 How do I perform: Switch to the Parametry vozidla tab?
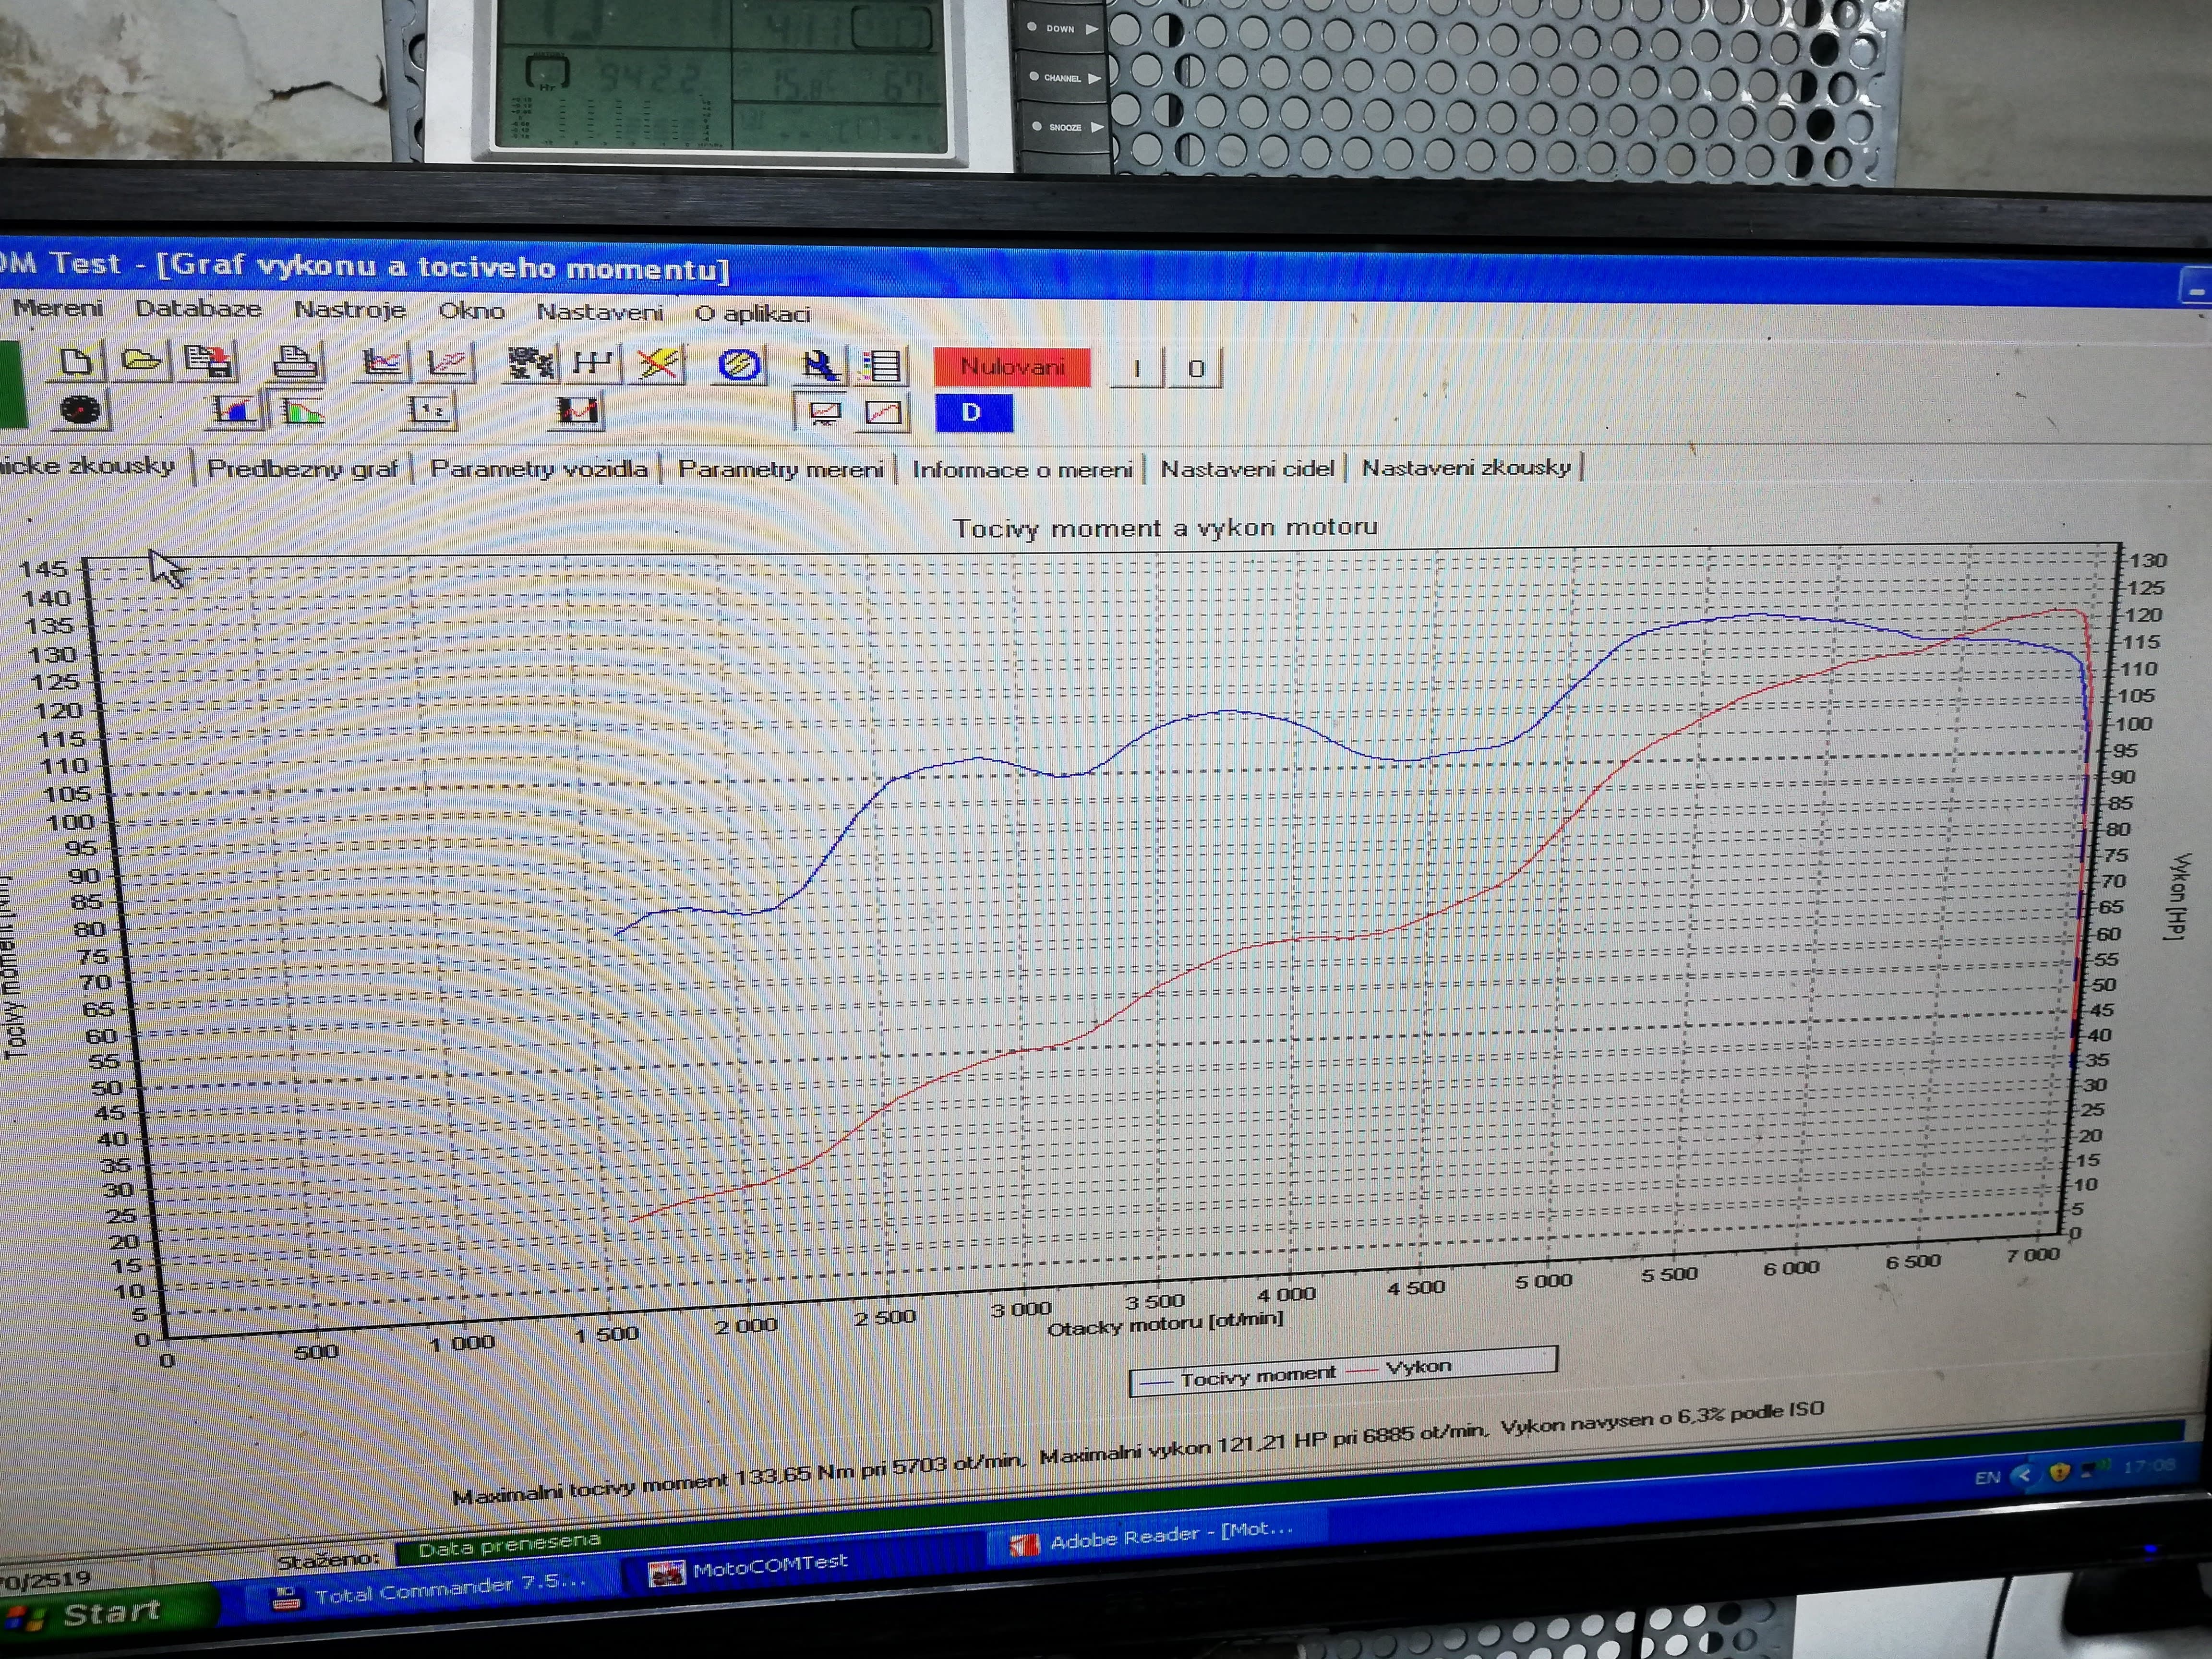[538, 469]
